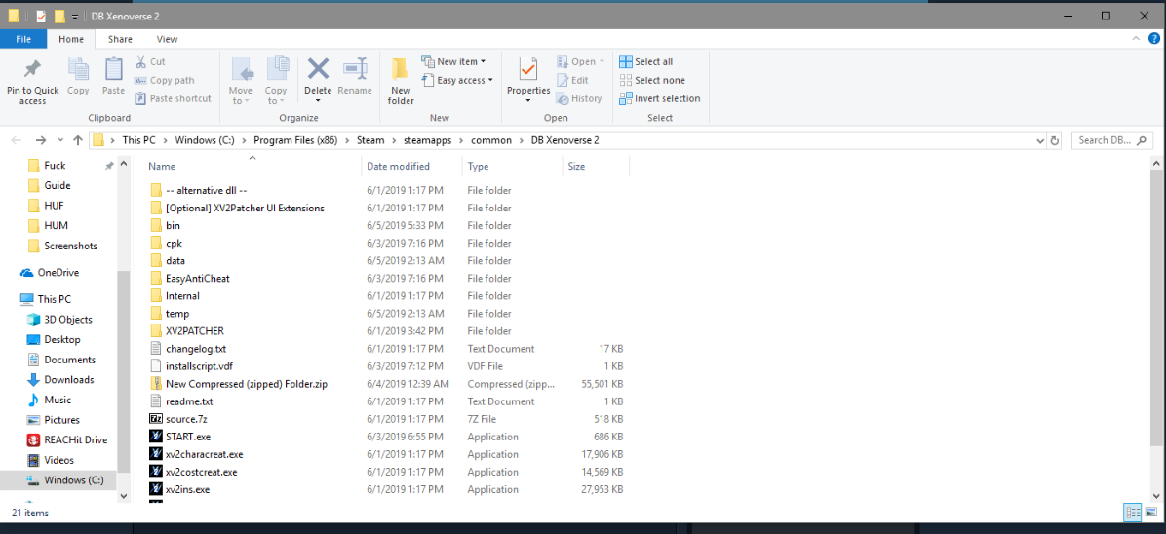Open the Help question mark icon
This screenshot has width=1166, height=534.
pyautogui.click(x=1152, y=39)
